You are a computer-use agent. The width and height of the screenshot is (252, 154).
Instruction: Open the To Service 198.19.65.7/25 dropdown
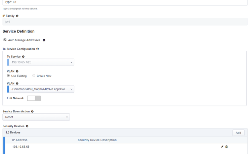(41, 62)
